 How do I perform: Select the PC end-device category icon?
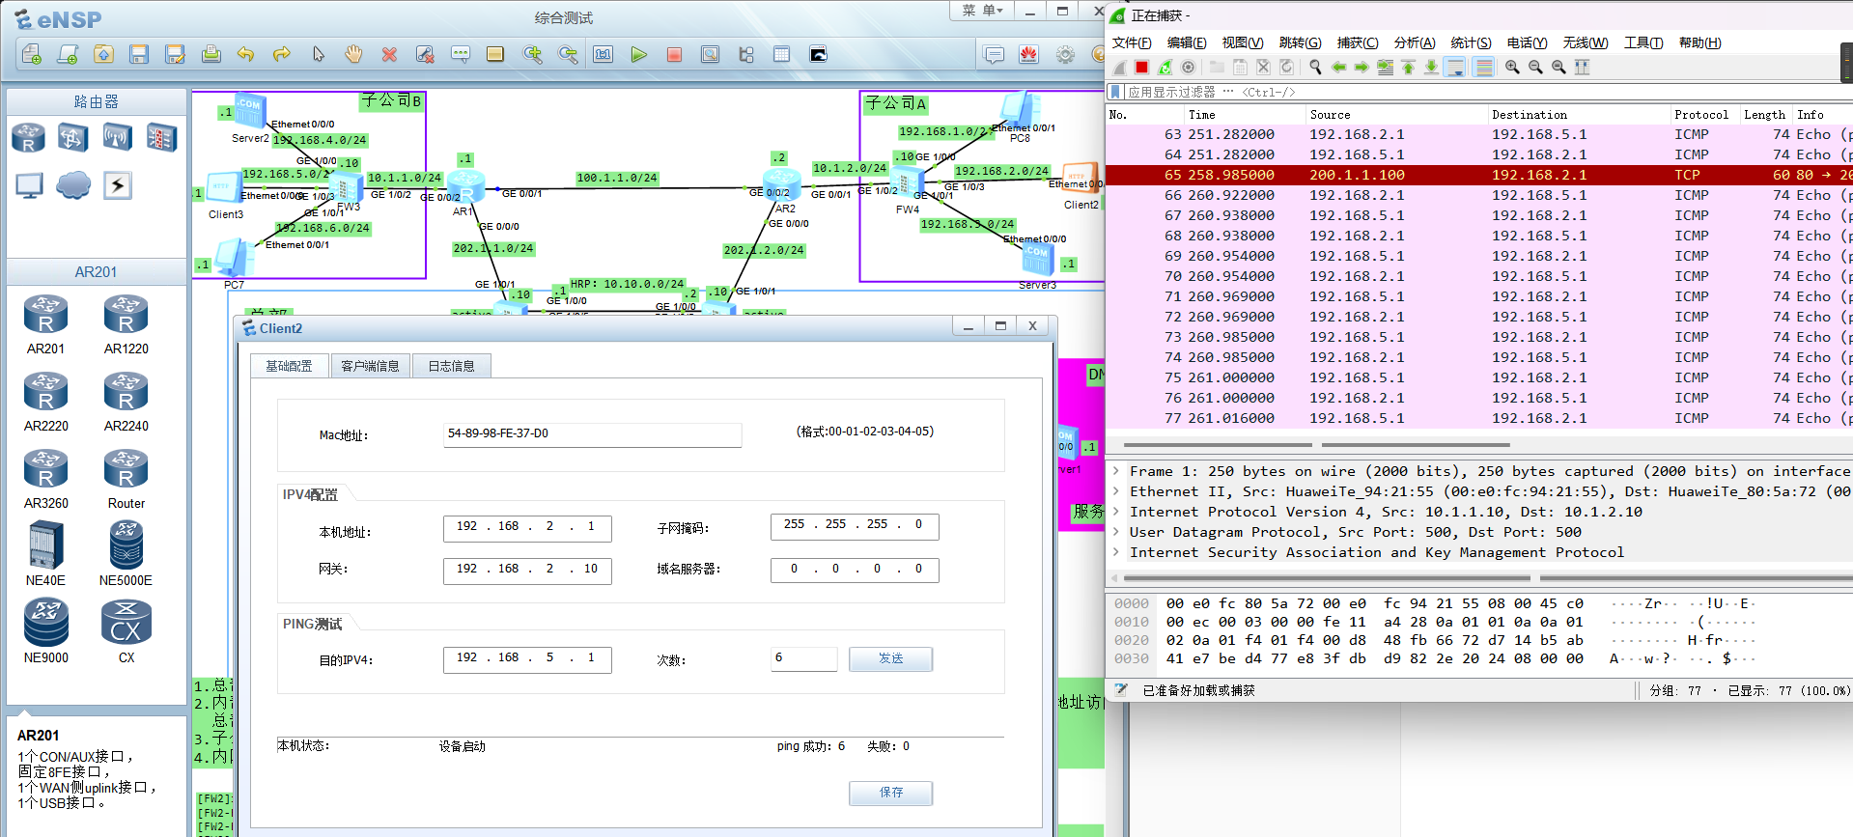[29, 184]
